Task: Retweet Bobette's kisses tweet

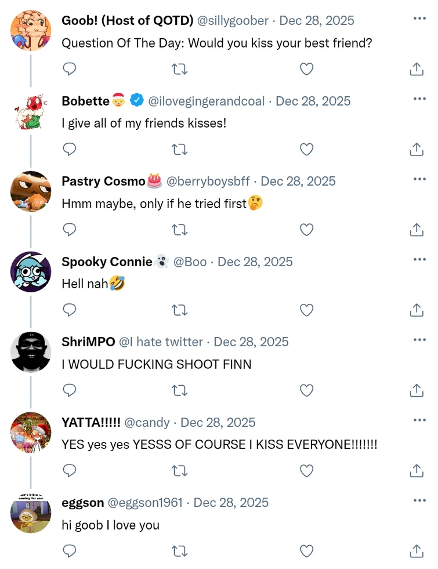Action: click(180, 149)
